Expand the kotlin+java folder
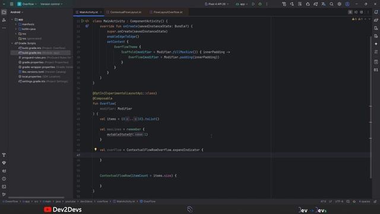Viewport: 380px width, 214px height. coord(16,29)
